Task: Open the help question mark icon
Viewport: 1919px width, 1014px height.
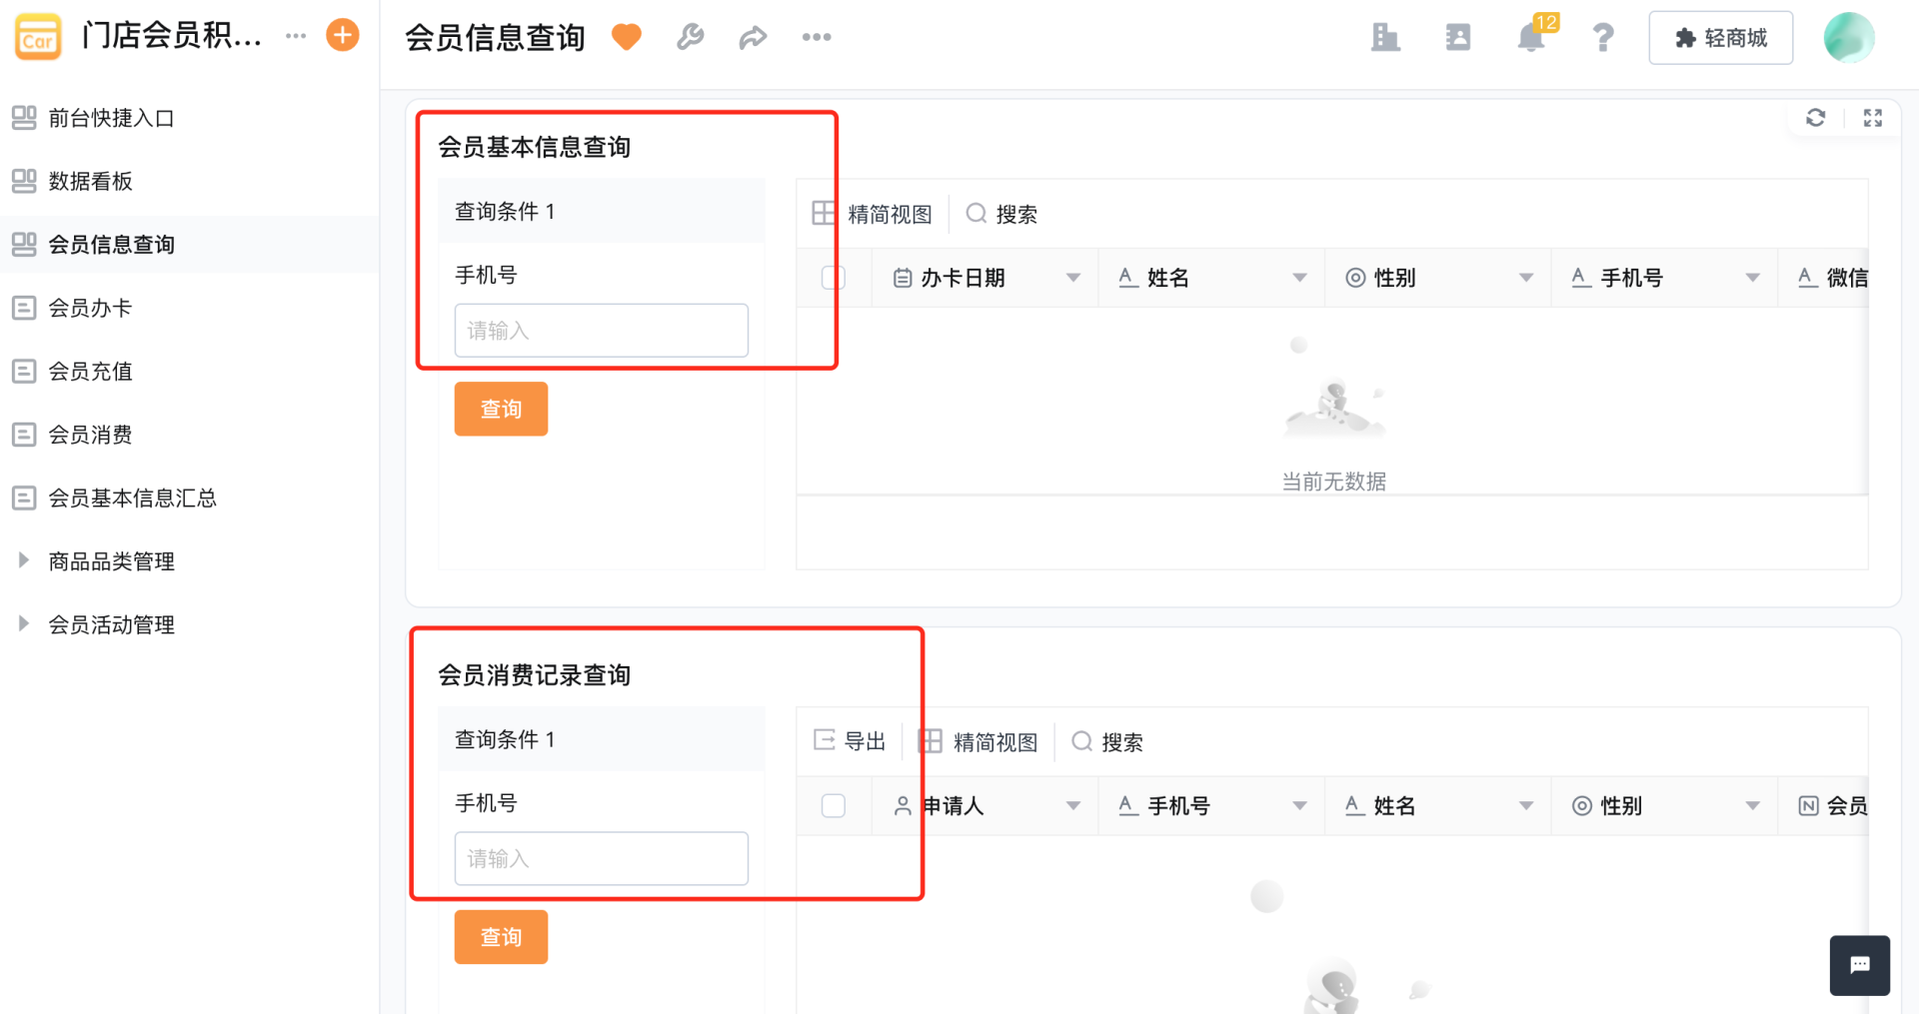Action: (1602, 38)
